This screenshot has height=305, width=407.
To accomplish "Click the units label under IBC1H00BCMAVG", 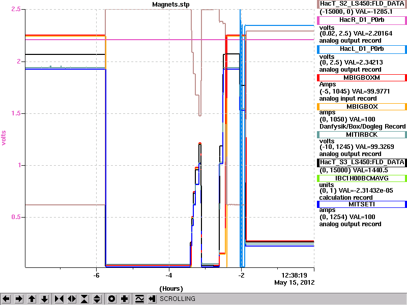I will click(x=327, y=185).
